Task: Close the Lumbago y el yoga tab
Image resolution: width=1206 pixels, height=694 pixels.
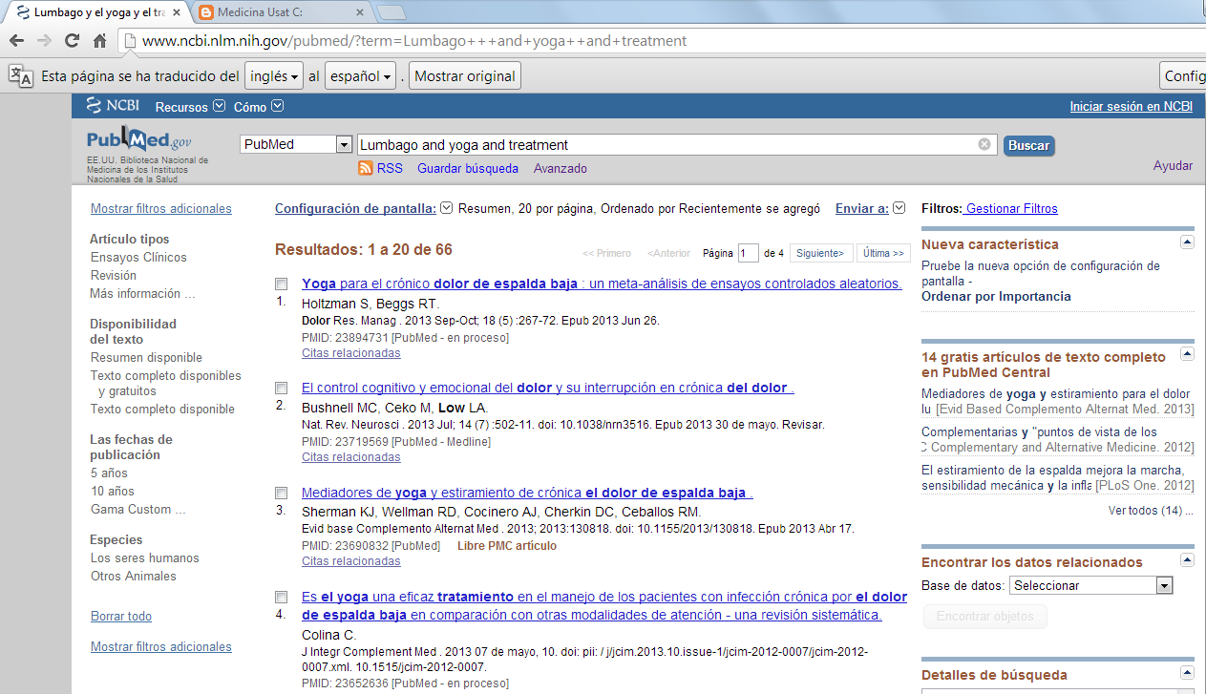Action: 179,12
